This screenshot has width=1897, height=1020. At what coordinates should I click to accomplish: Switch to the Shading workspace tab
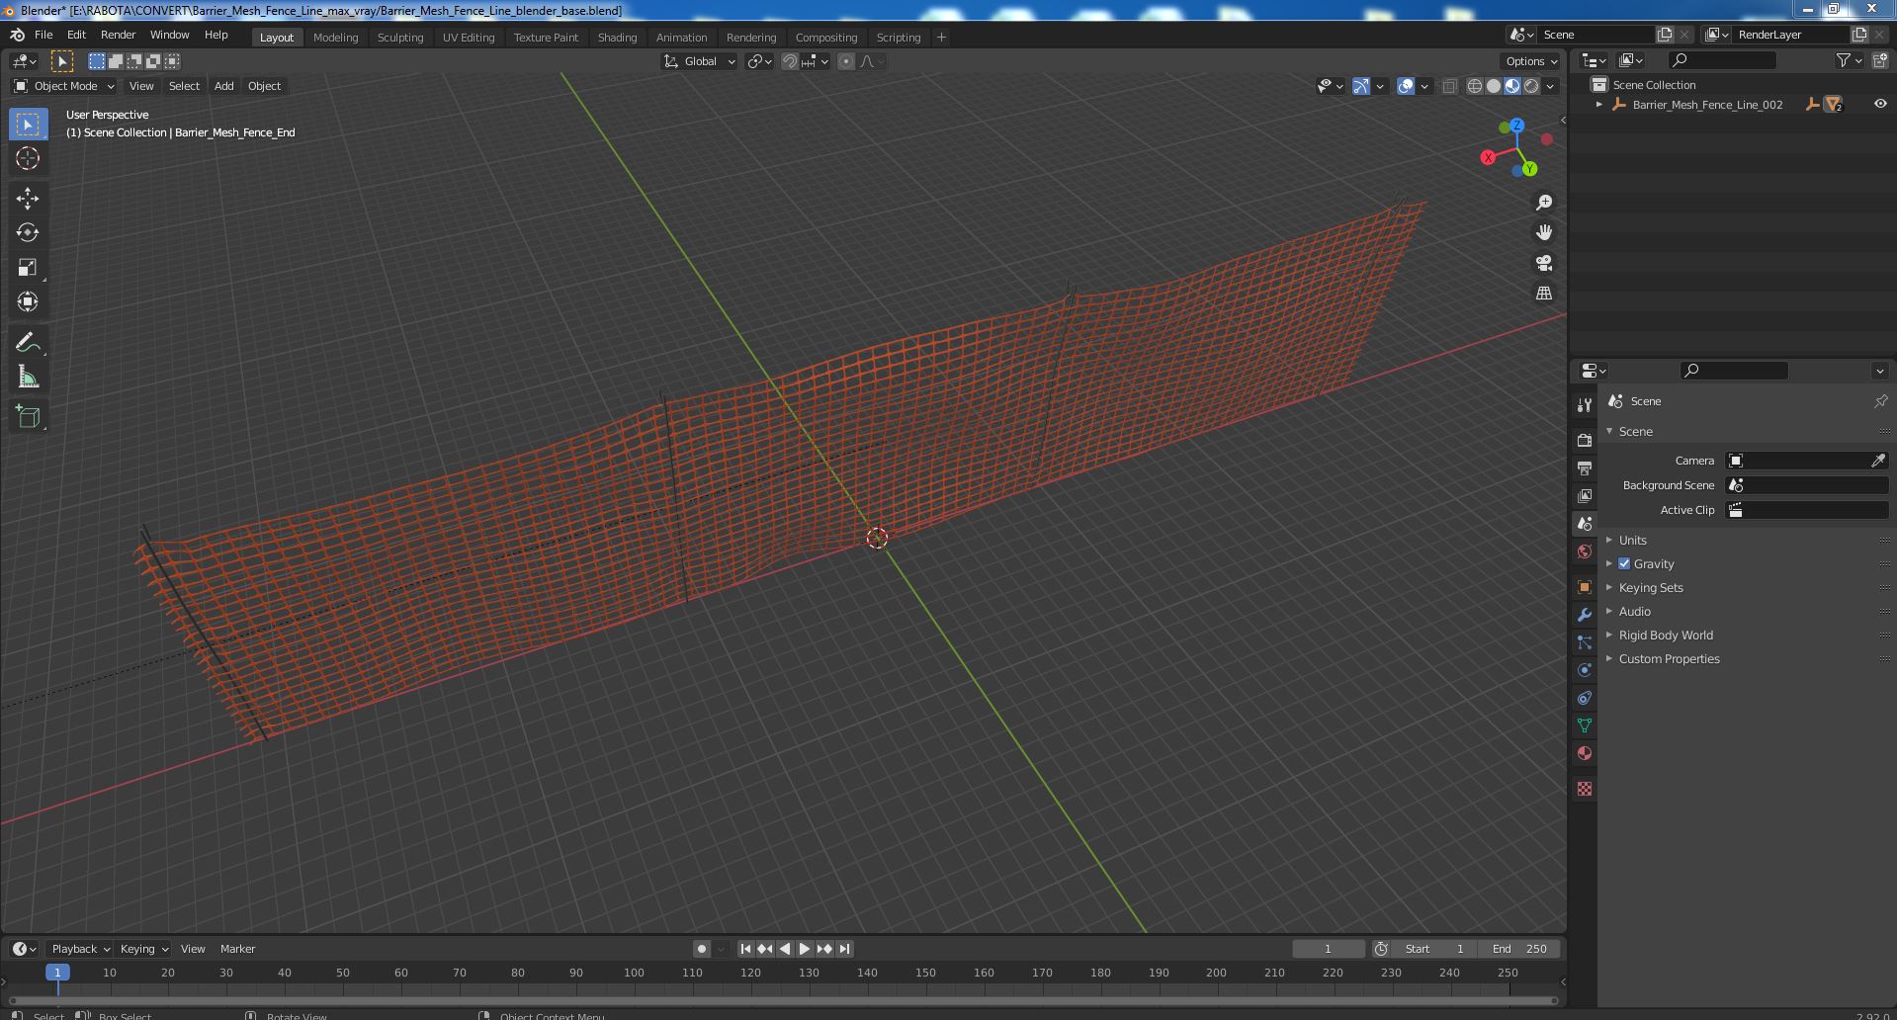617,38
